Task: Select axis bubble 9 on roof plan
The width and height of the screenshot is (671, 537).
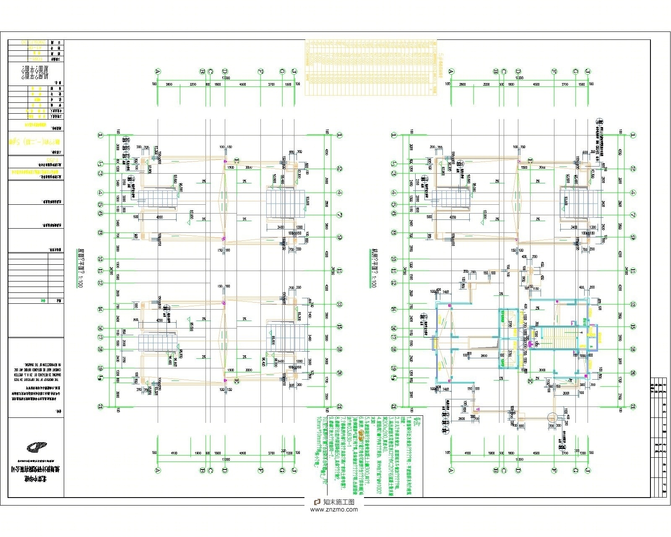Action: [x=340, y=237]
